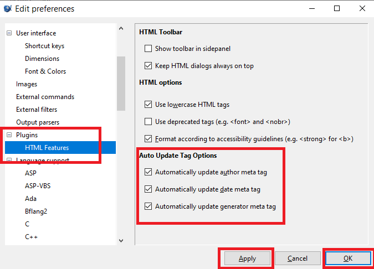Collapse the User interface tree node
The image size is (374, 269).
(x=9, y=33)
